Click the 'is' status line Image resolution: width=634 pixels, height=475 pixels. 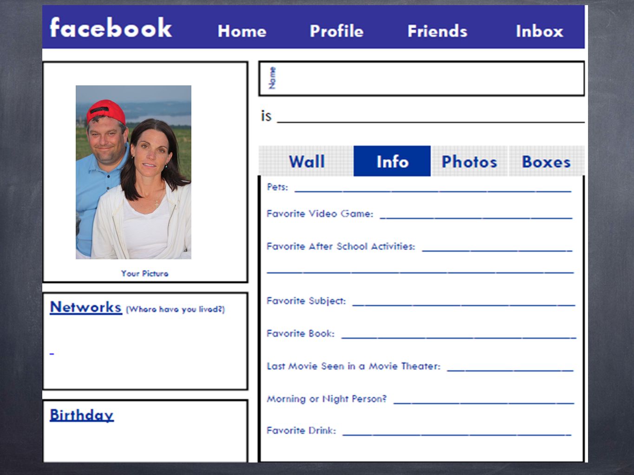pyautogui.click(x=431, y=122)
